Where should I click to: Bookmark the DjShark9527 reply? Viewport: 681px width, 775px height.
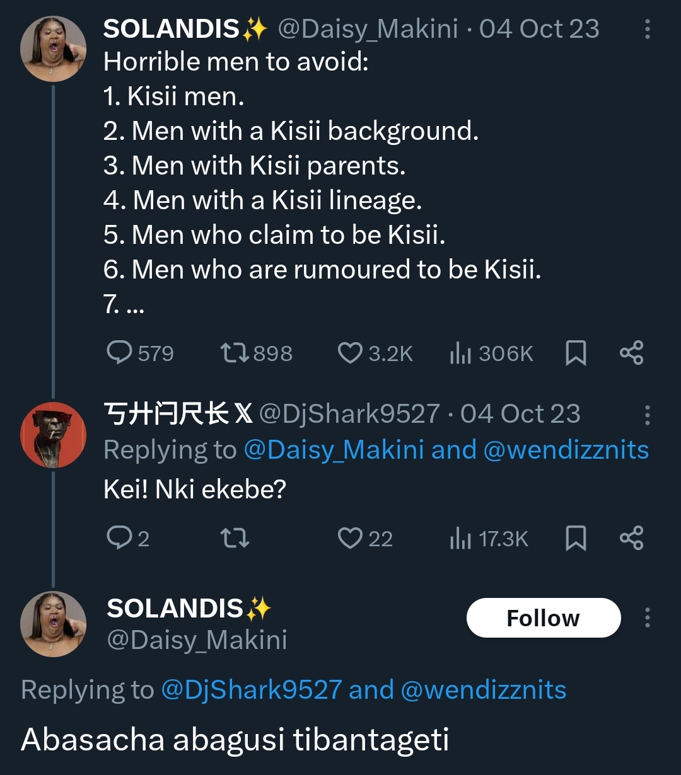pyautogui.click(x=576, y=538)
